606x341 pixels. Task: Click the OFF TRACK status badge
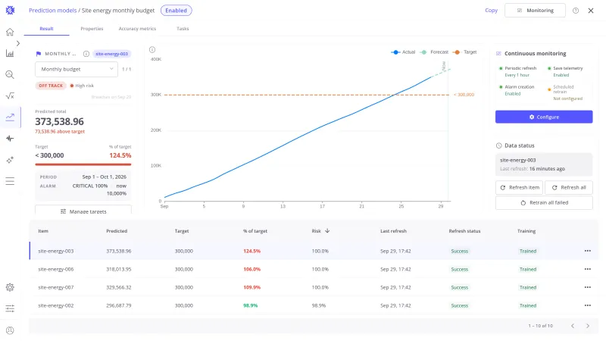pyautogui.click(x=51, y=86)
